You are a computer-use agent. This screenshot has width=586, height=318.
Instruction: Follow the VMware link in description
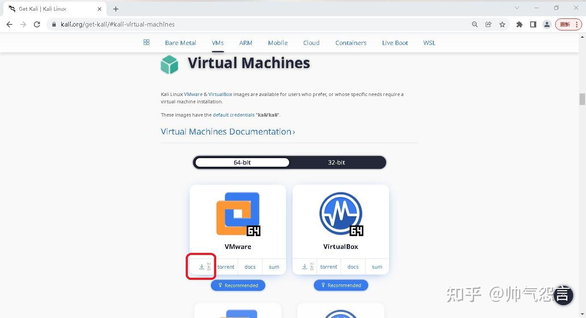pos(193,94)
